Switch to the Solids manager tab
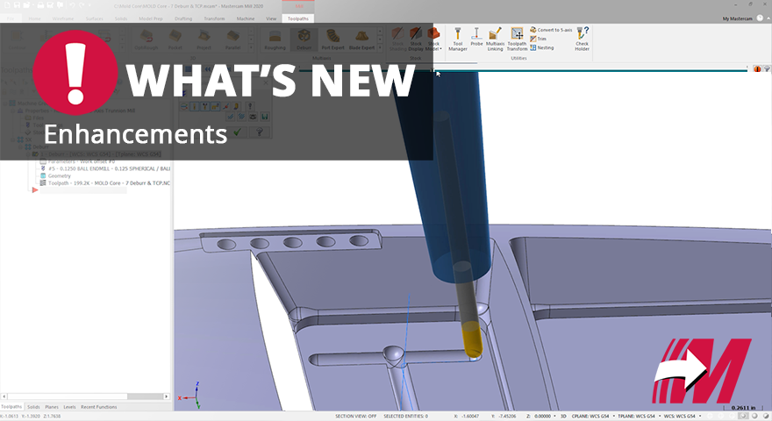The width and height of the screenshot is (772, 421). 33,407
